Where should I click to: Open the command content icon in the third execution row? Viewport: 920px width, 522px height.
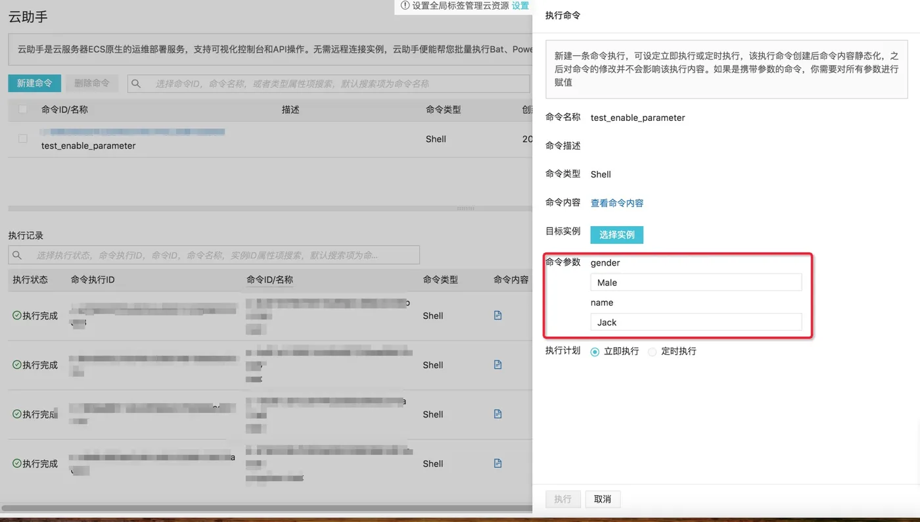tap(497, 414)
